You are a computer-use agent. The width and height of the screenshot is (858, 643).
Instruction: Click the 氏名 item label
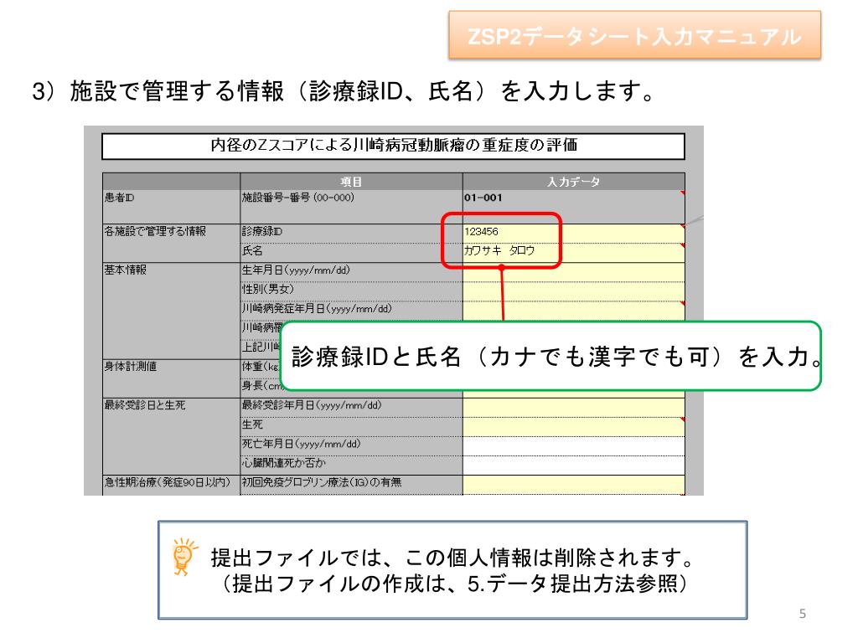(252, 251)
